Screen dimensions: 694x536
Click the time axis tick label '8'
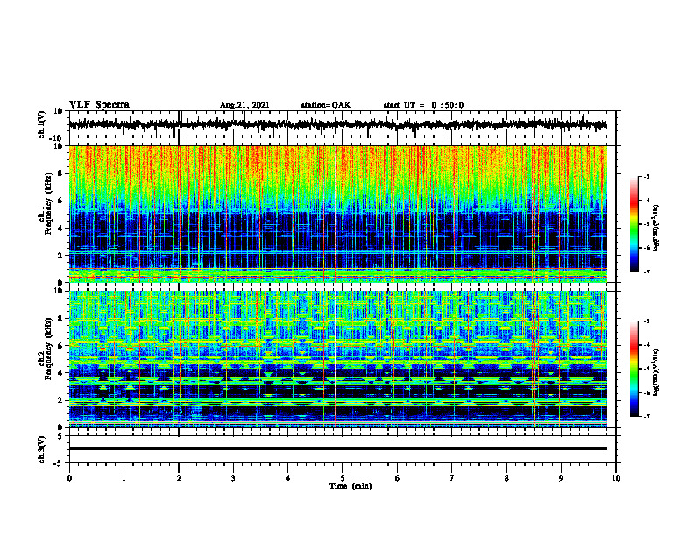(506, 478)
